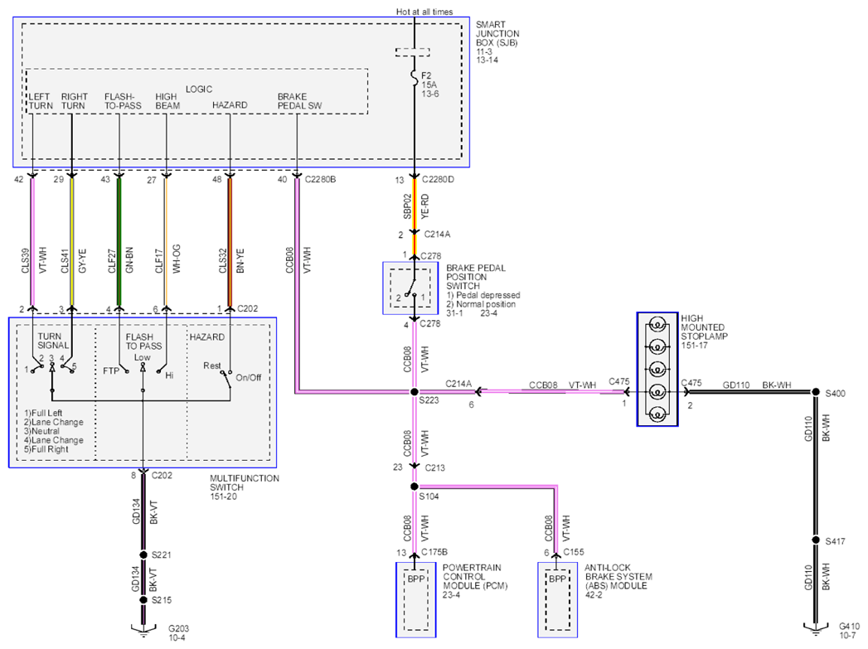The height and width of the screenshot is (649, 868).
Task: Click the 'FLASH-TO-PASS' logic label
Action: (123, 100)
